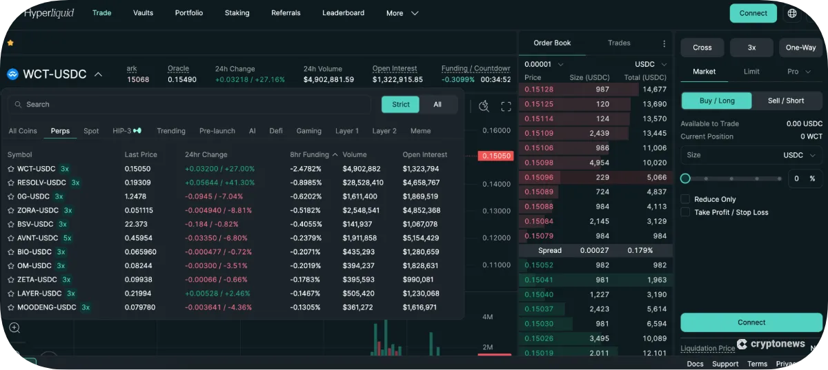Click the coin Search input field
Image resolution: width=828 pixels, height=370 pixels.
pyautogui.click(x=193, y=105)
